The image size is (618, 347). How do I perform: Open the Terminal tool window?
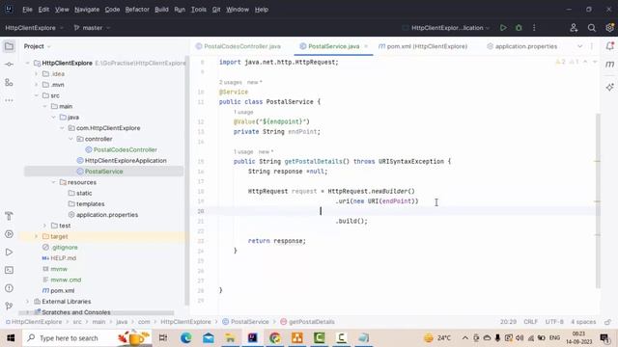click(x=9, y=270)
